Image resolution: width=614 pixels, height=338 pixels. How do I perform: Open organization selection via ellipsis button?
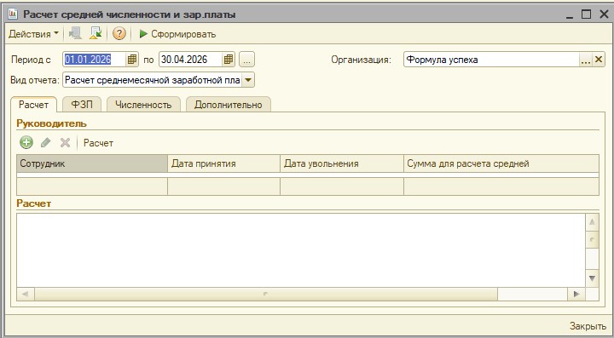pyautogui.click(x=585, y=60)
